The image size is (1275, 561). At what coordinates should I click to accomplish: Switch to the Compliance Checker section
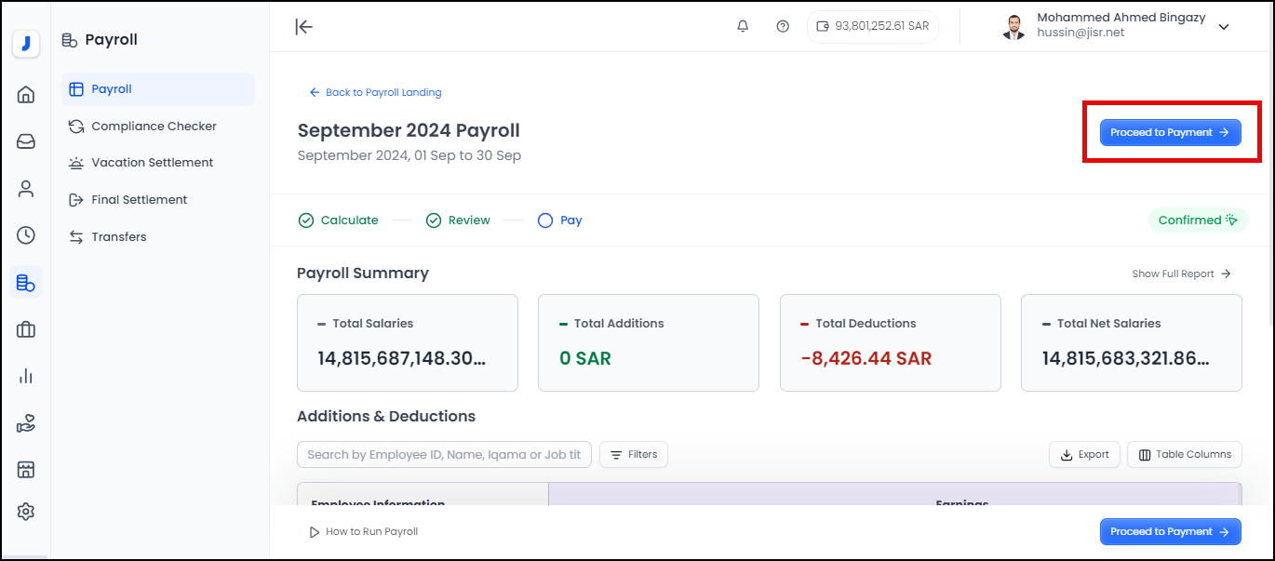(x=153, y=126)
